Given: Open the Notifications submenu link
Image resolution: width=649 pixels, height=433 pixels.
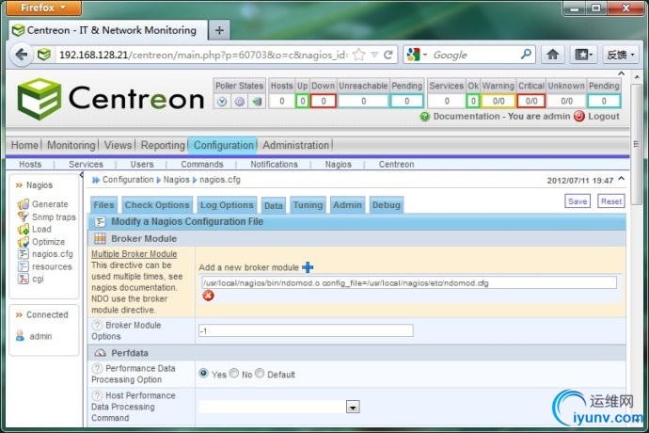Looking at the screenshot, I should pos(274,164).
